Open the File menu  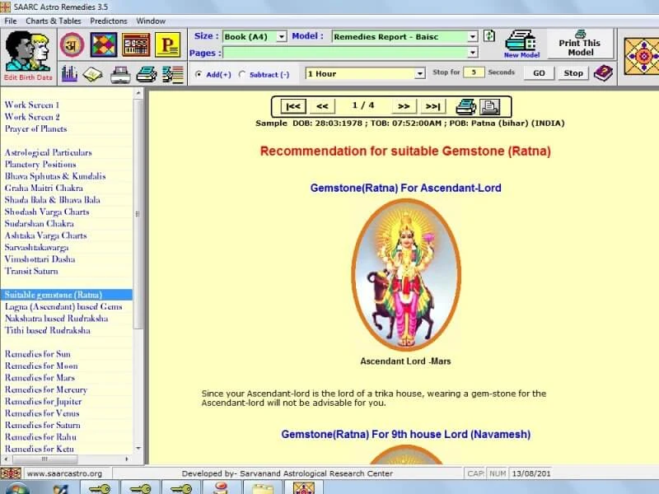11,21
